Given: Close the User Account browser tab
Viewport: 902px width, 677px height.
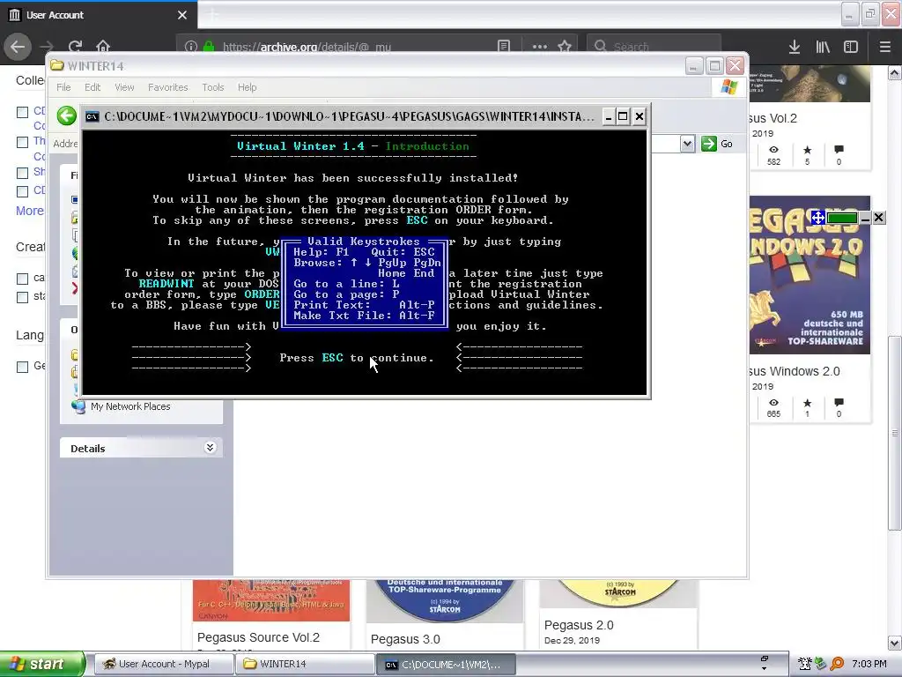Looking at the screenshot, I should point(182,15).
